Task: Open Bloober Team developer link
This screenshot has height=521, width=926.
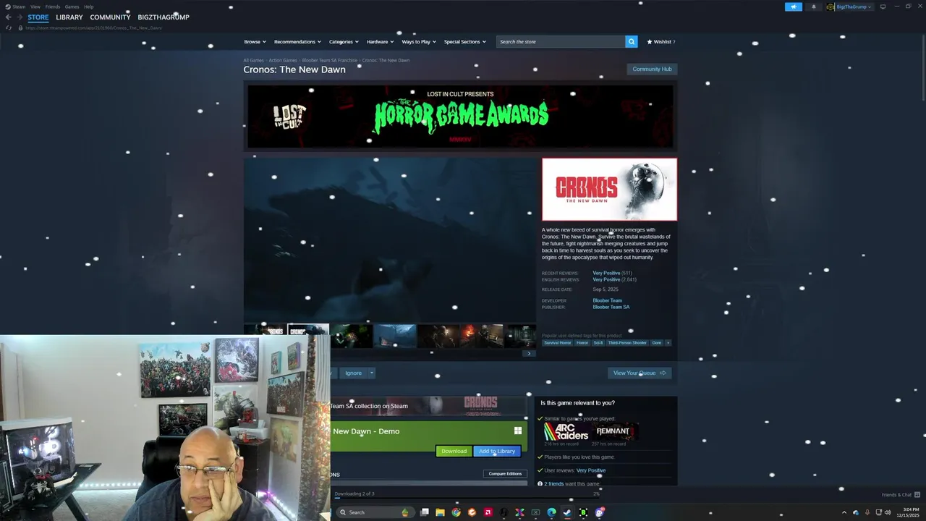Action: (607, 300)
